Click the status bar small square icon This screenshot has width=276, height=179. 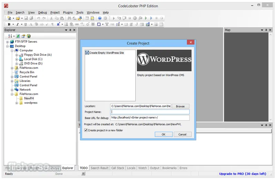[x=83, y=174]
